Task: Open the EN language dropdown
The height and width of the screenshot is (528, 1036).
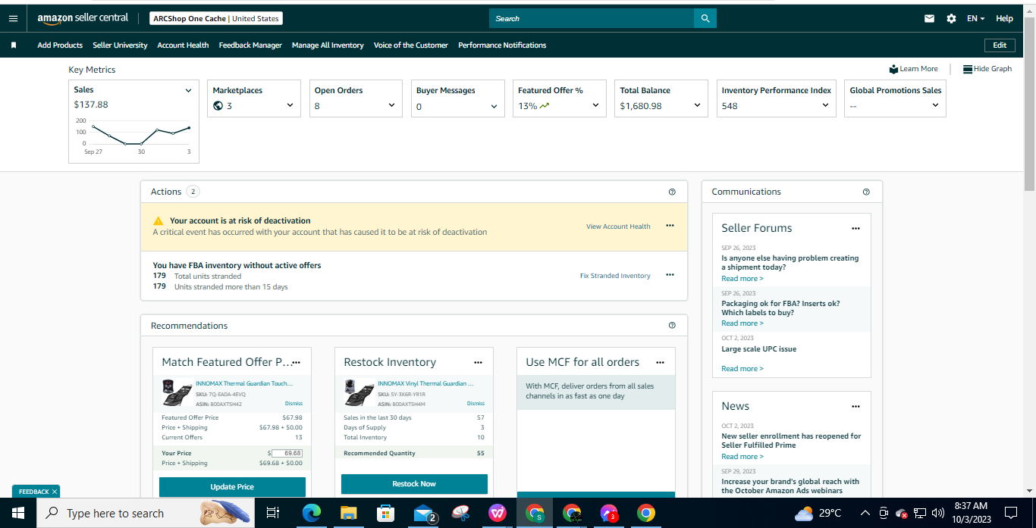Action: (976, 18)
